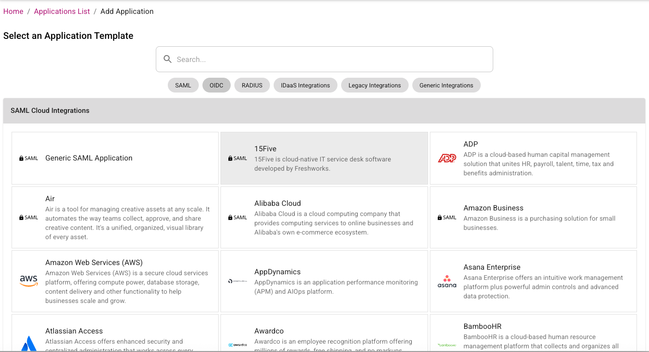Open Applications List breadcrumb link
Image resolution: width=649 pixels, height=352 pixels.
tap(62, 12)
